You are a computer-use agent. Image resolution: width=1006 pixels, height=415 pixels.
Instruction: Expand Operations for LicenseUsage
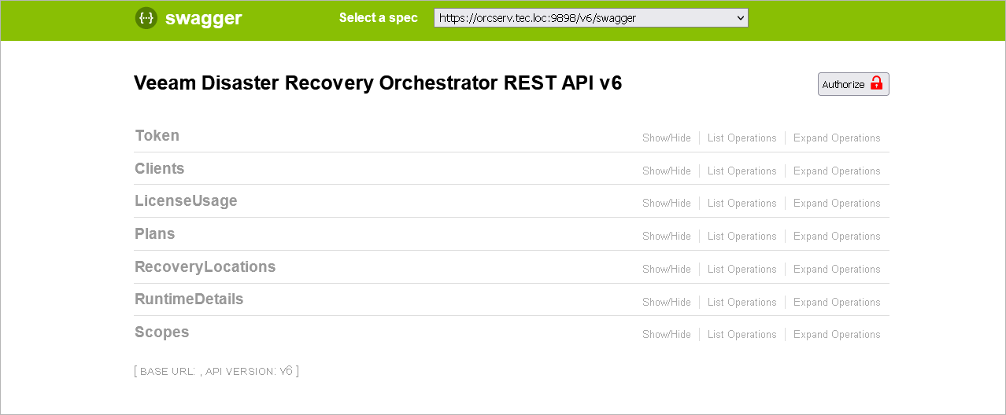pos(837,204)
